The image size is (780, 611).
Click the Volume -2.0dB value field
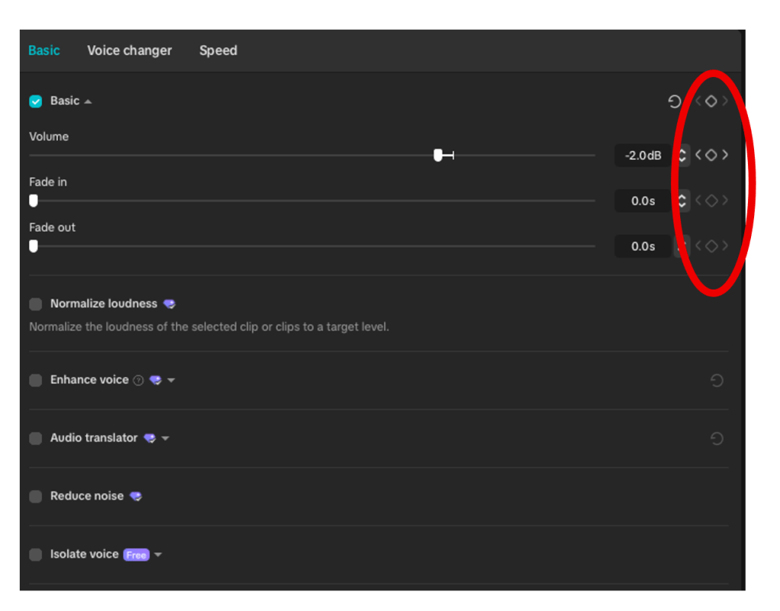tap(642, 155)
